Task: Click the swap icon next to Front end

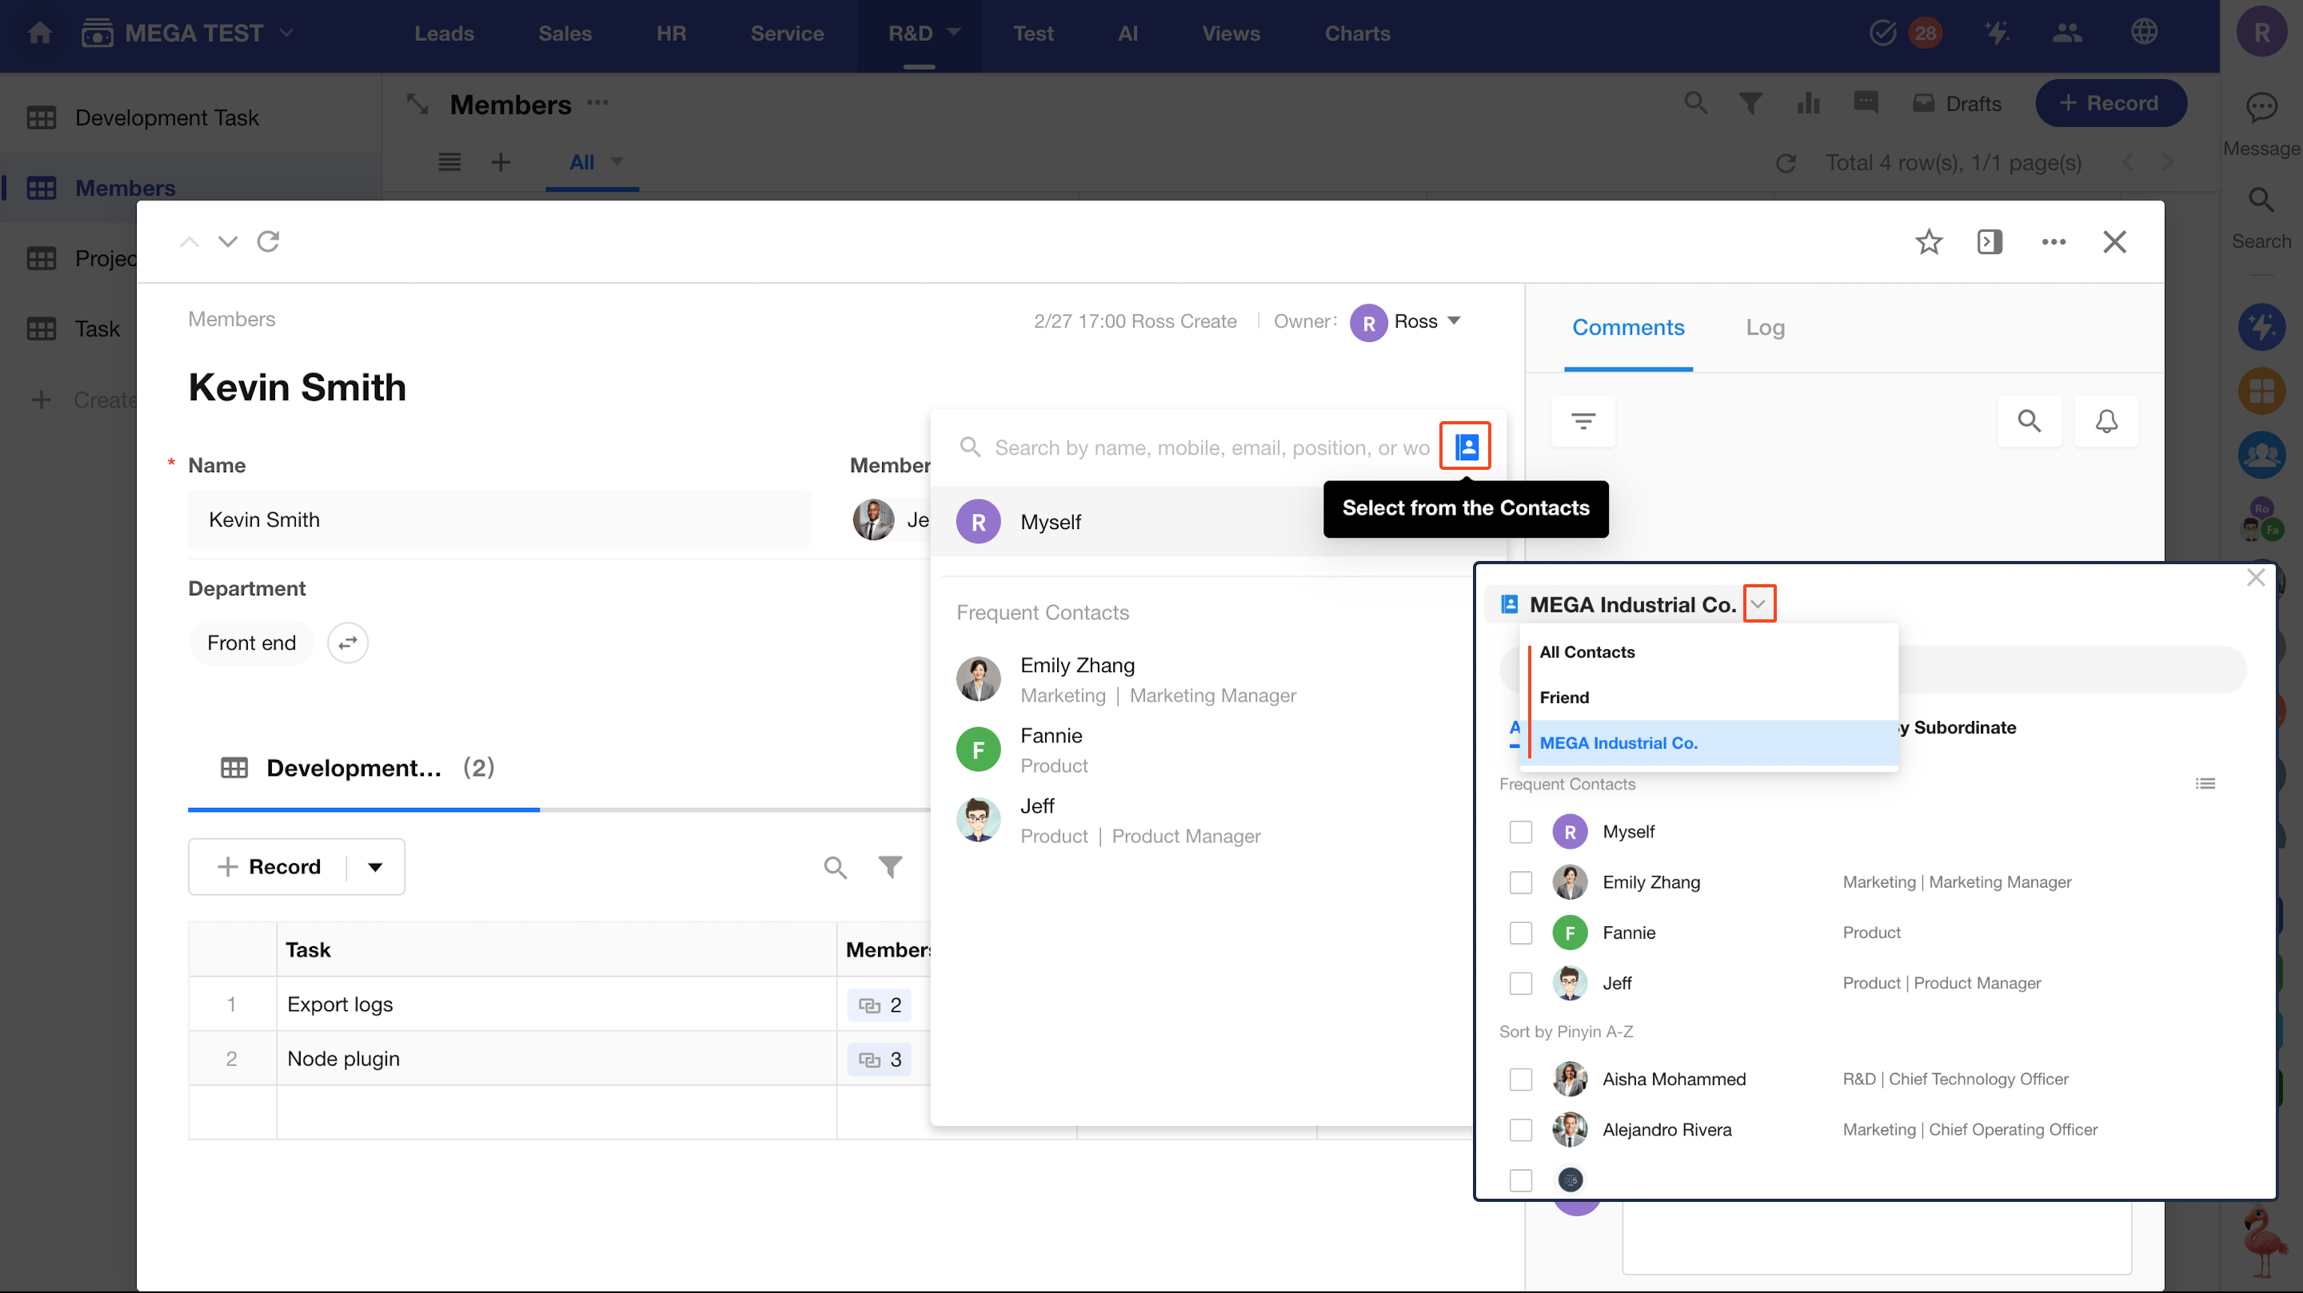Action: [348, 643]
